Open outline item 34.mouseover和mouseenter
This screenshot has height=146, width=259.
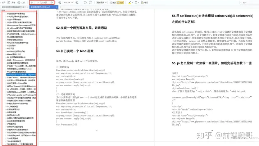(21, 25)
